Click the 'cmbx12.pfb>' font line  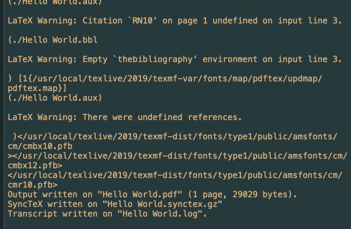pyautogui.click(x=35, y=166)
